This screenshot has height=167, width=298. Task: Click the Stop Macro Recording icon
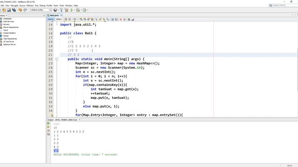pyautogui.click(x=124, y=19)
